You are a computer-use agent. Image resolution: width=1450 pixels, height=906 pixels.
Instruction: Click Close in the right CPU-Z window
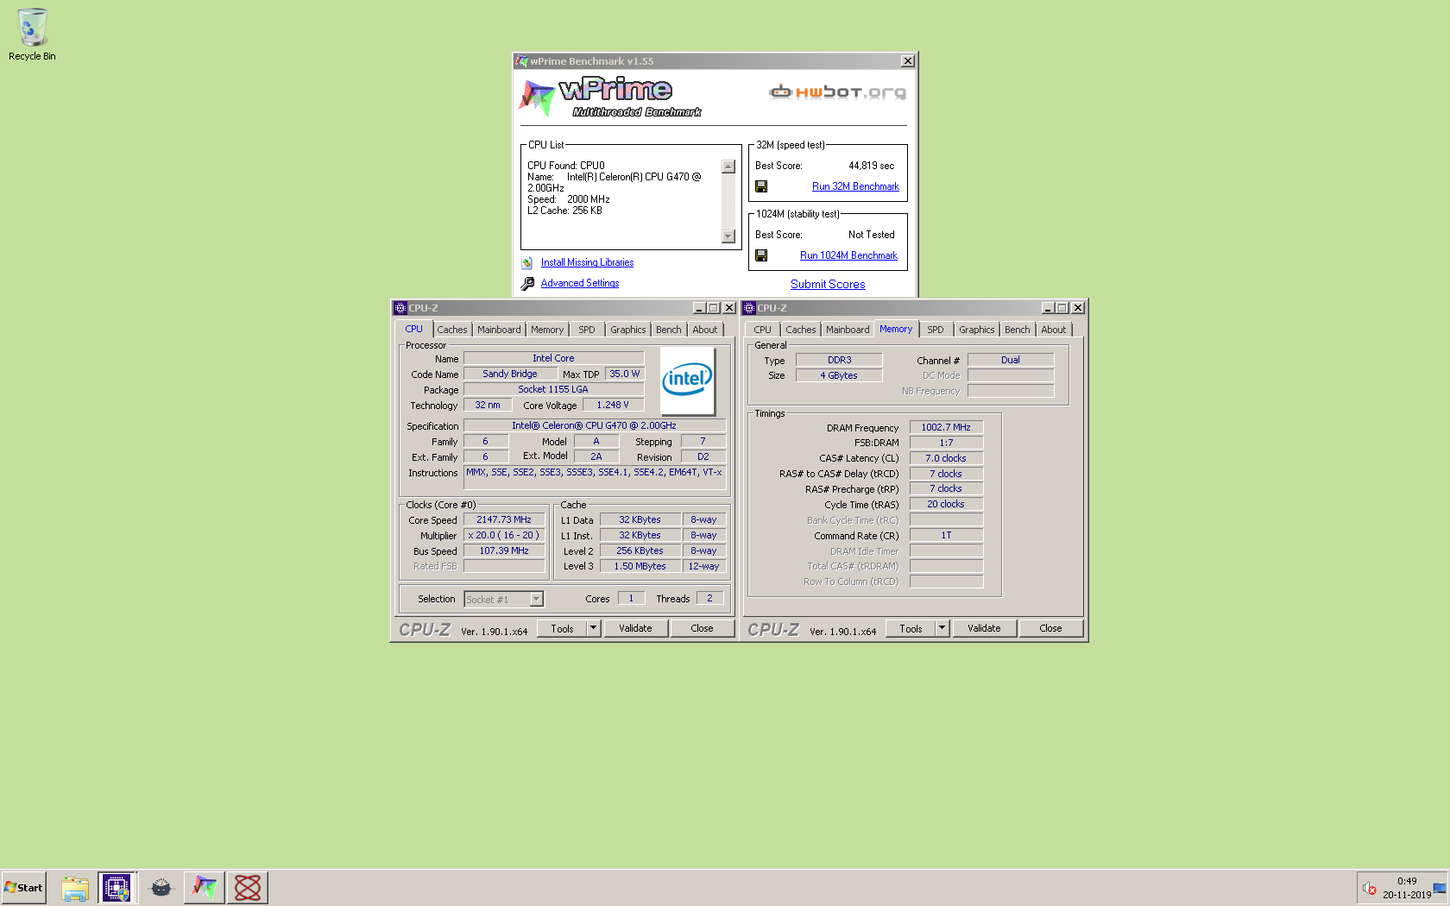coord(1050,628)
